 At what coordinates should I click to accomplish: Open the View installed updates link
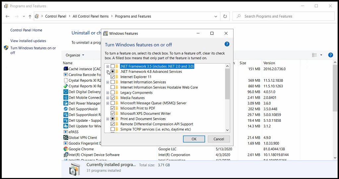coord(28,41)
